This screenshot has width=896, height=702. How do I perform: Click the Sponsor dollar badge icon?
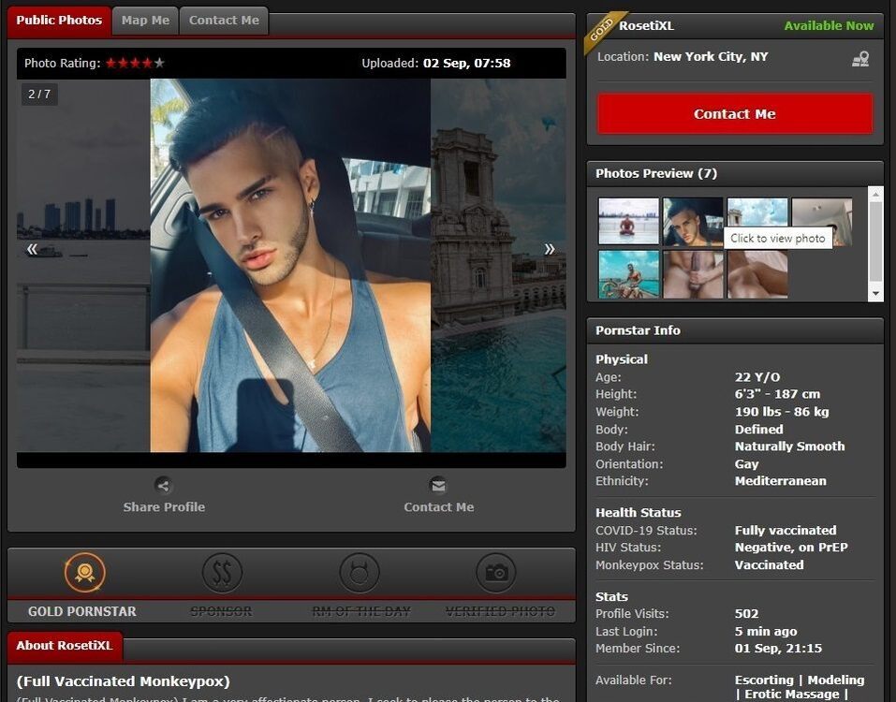pyautogui.click(x=222, y=572)
